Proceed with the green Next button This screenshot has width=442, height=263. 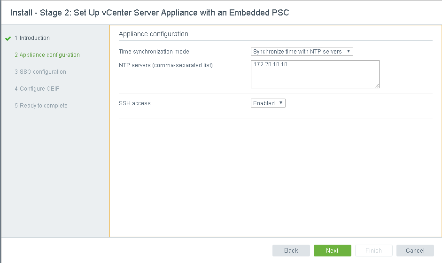[x=332, y=251]
